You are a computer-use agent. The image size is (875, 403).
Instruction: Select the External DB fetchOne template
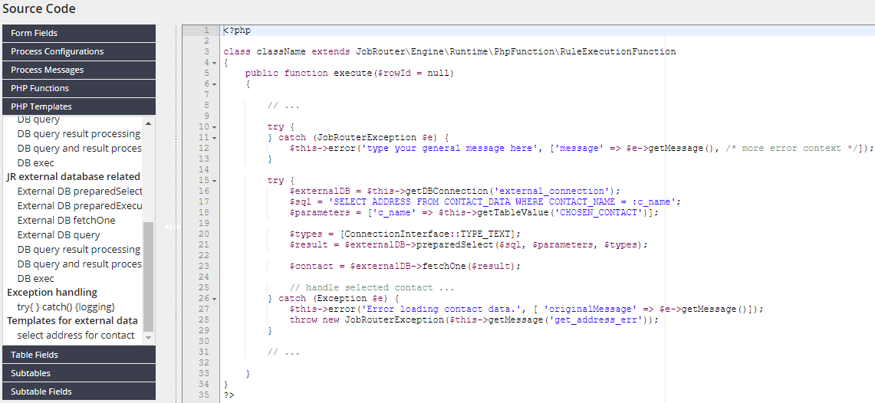(x=67, y=220)
